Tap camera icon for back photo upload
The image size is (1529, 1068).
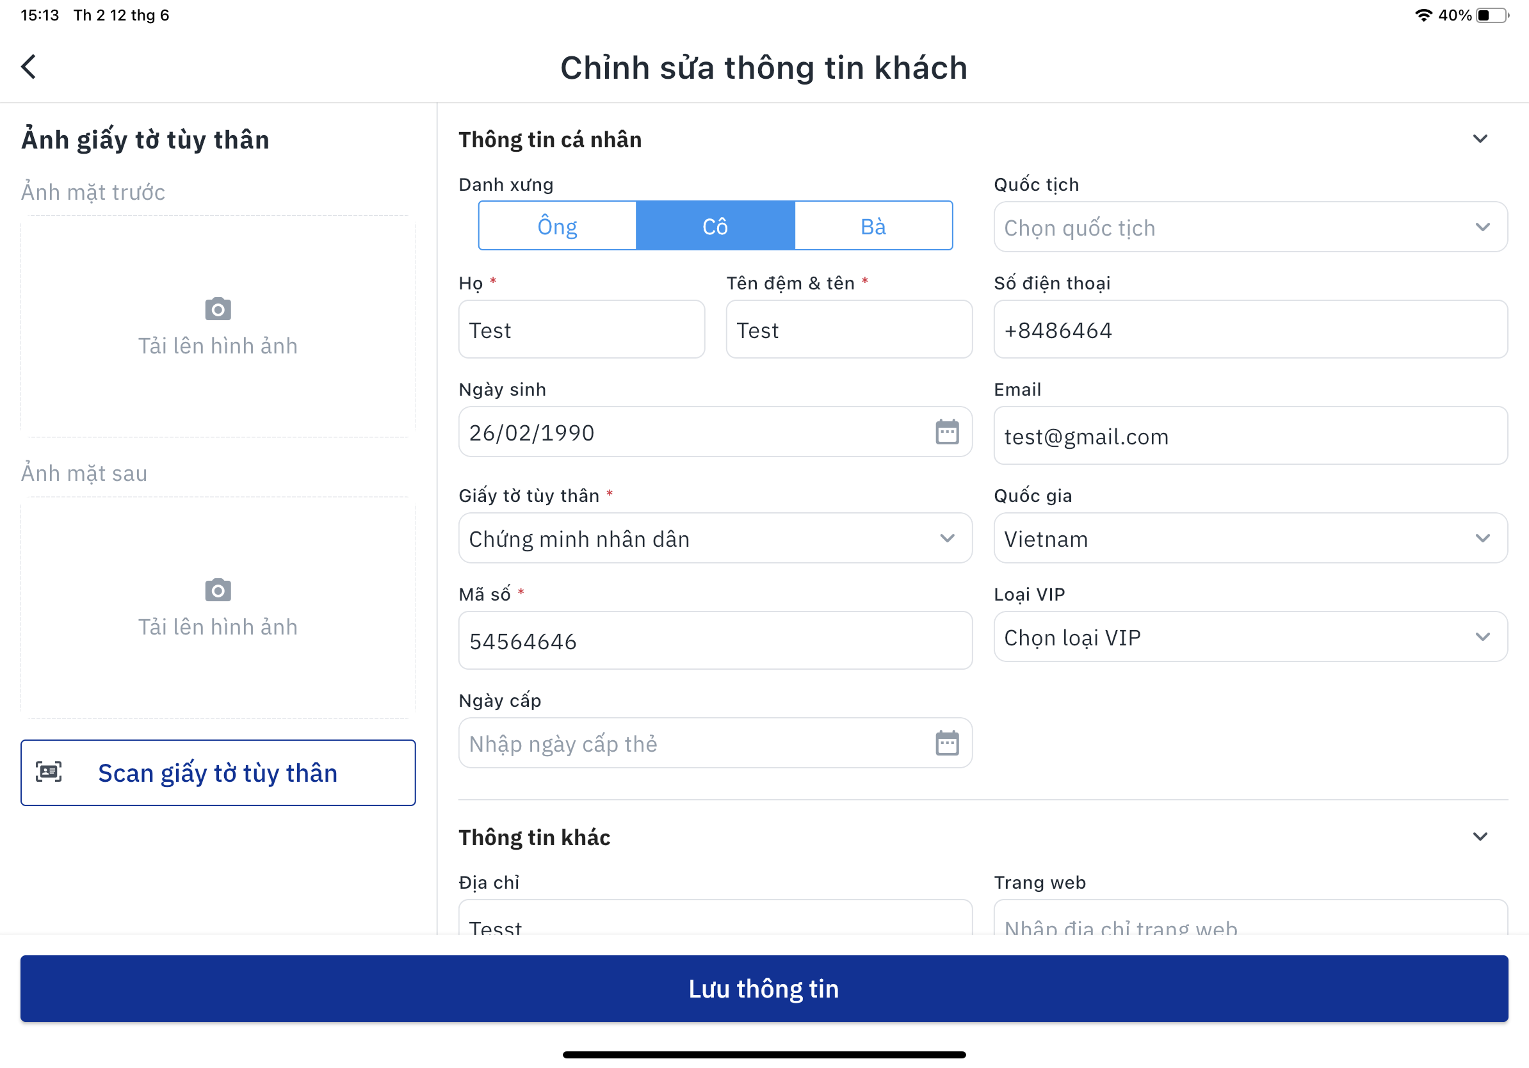[218, 590]
